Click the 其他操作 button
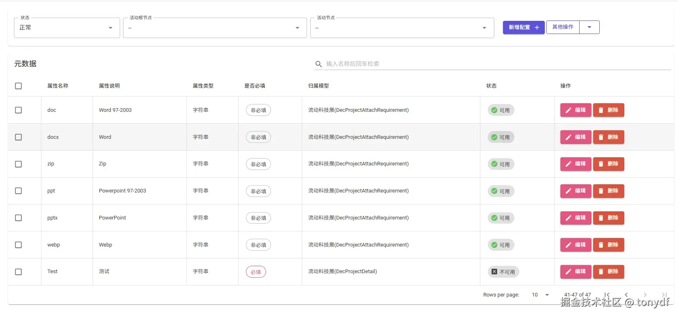Screen dimensions: 678x317 pyautogui.click(x=563, y=27)
